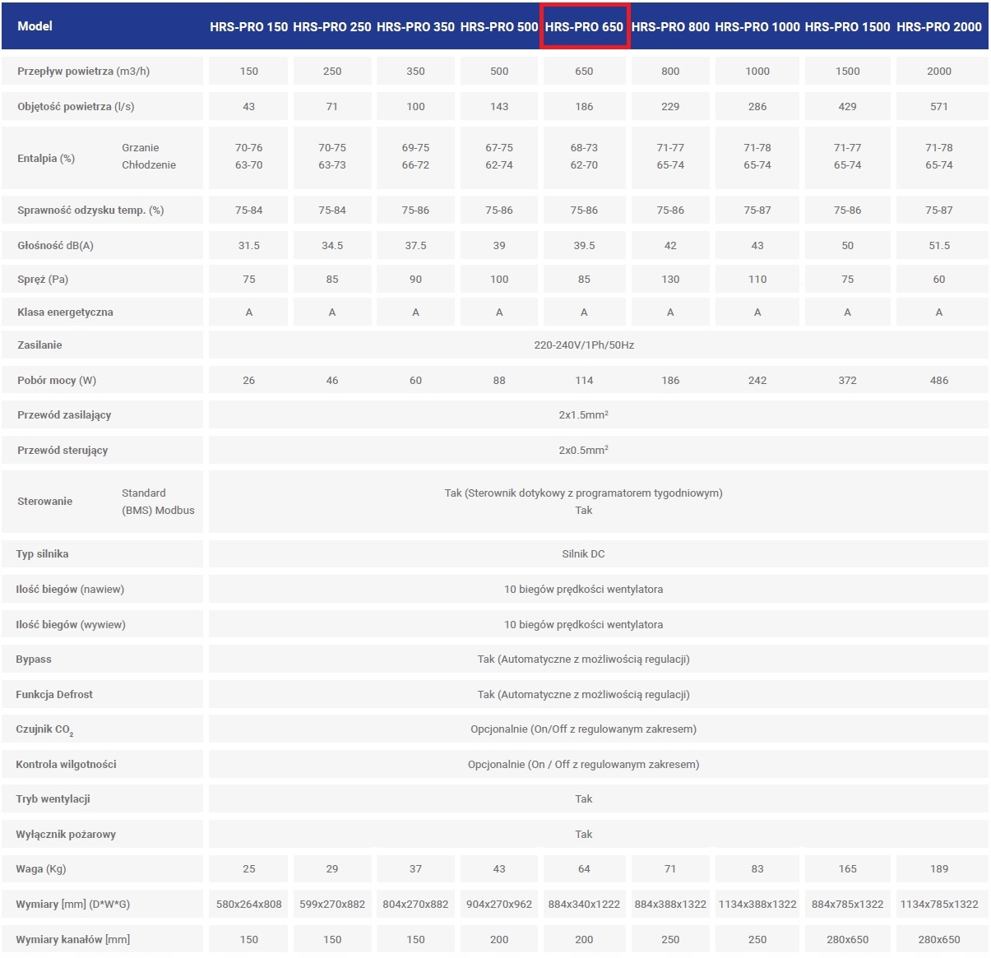Image resolution: width=991 pixels, height=958 pixels.
Task: Click the Waga (Kg) row label
Action: 41,869
